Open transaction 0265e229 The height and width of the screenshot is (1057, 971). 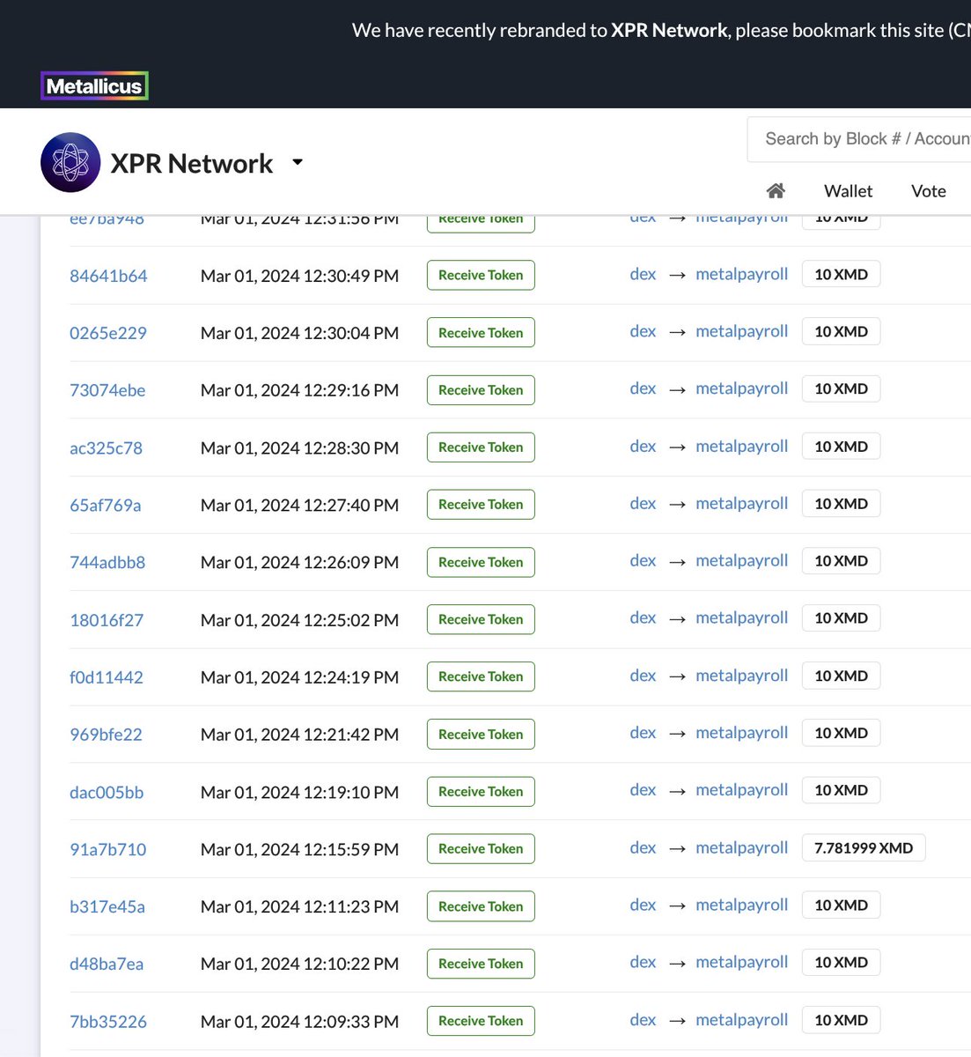tap(108, 333)
